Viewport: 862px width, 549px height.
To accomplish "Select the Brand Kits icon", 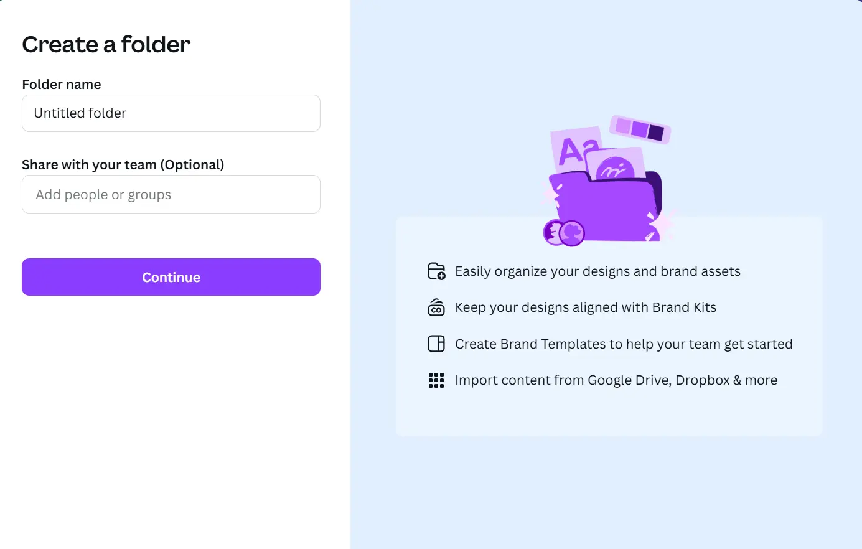I will tap(436, 307).
